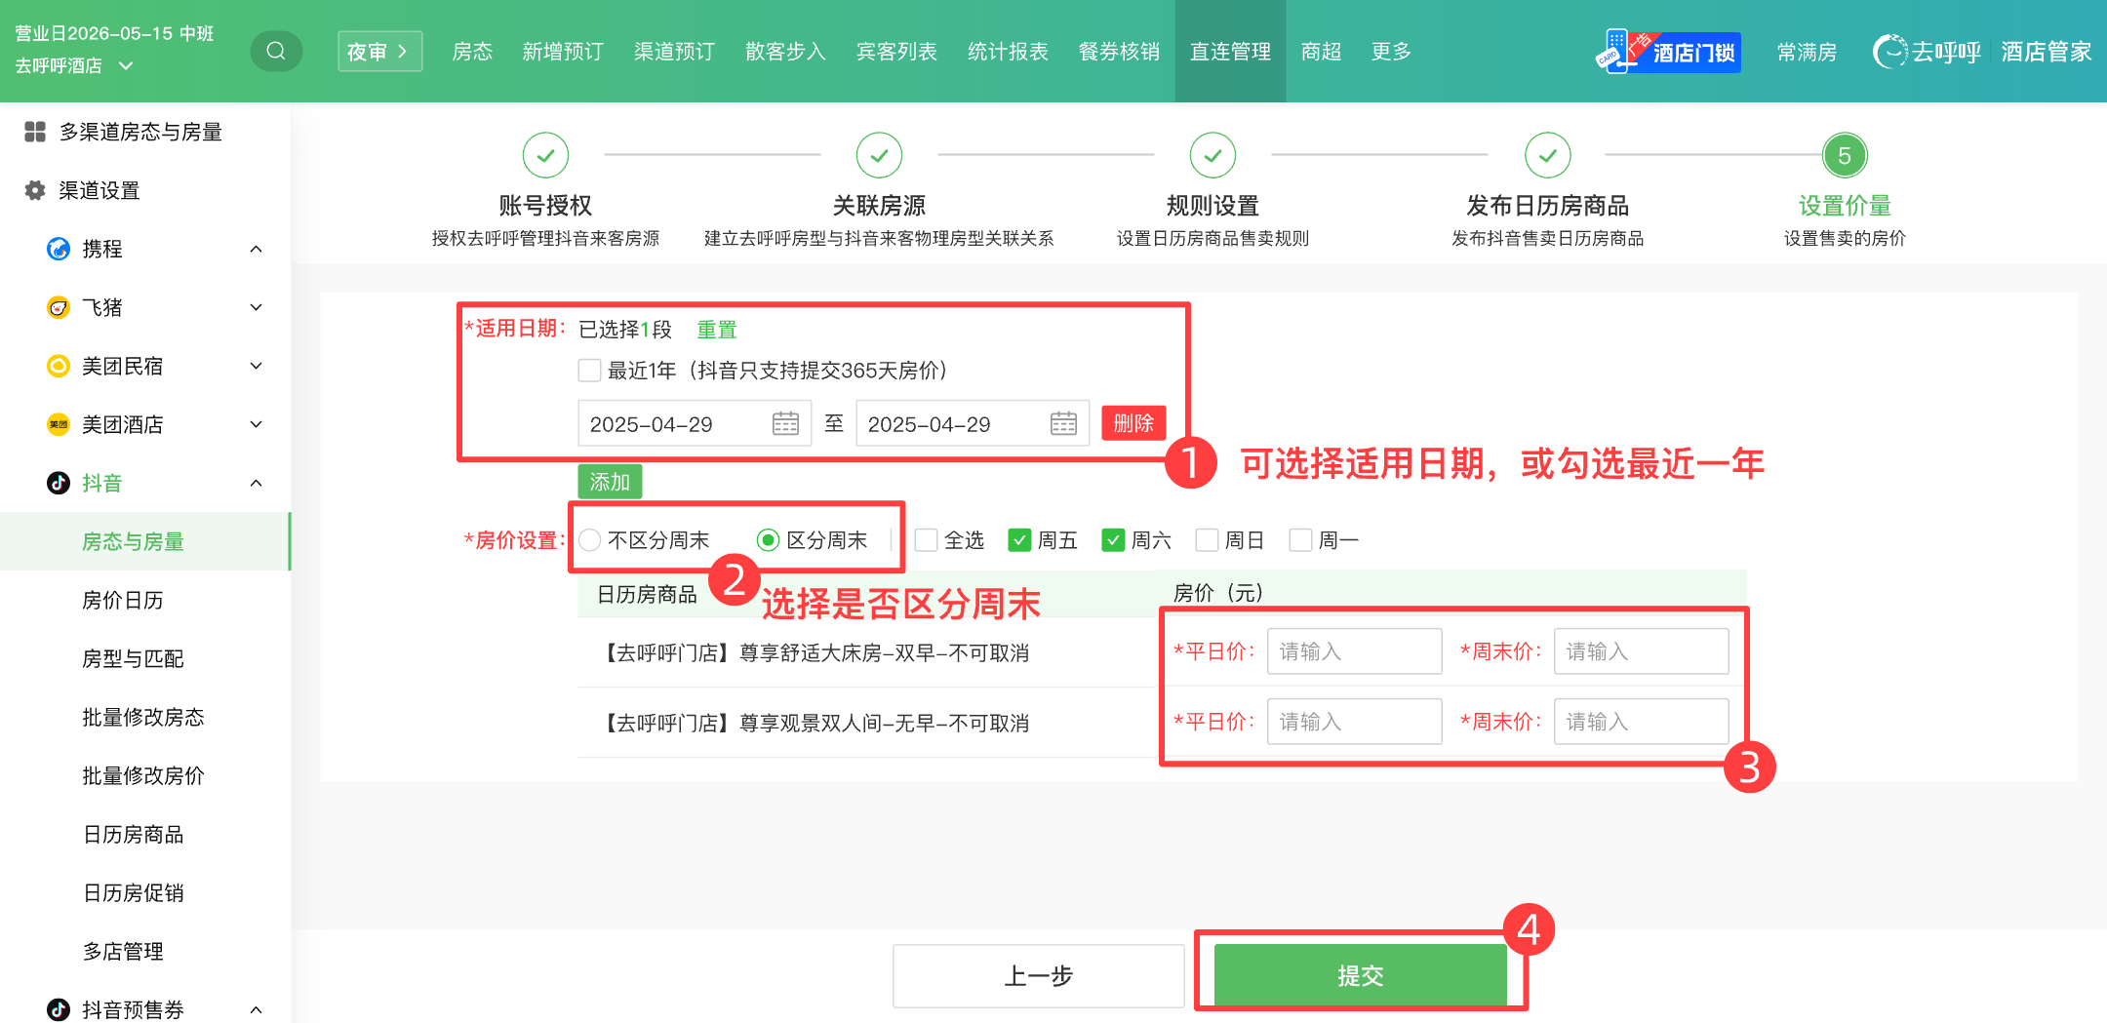Tick the 全选 checkbox
The image size is (2107, 1023).
pos(927,540)
